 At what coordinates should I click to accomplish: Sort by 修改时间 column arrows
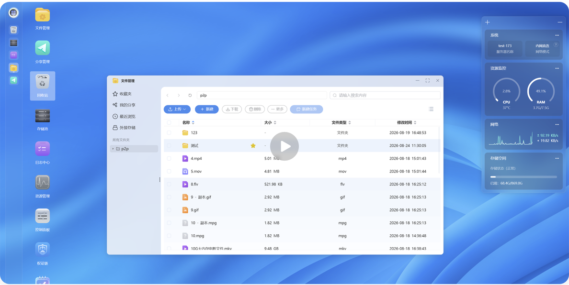[415, 122]
